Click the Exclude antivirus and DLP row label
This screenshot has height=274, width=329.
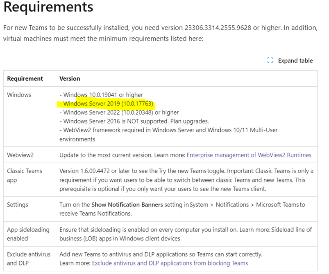pyautogui.click(x=29, y=259)
